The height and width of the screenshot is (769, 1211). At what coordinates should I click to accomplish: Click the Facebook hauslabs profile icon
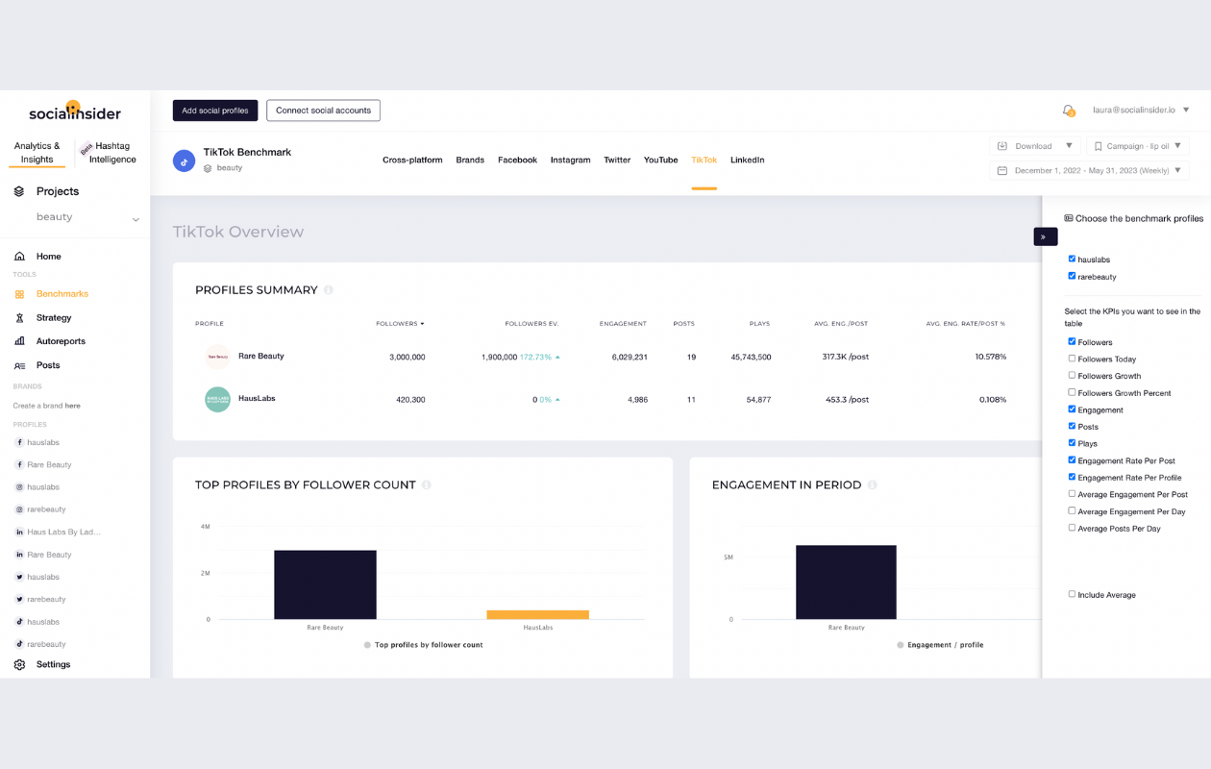pos(19,442)
